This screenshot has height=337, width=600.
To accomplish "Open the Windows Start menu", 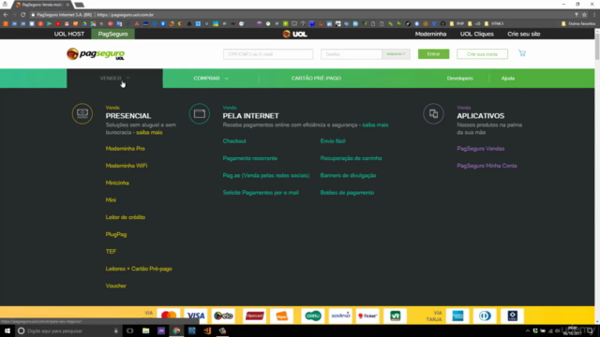I will tap(7, 330).
